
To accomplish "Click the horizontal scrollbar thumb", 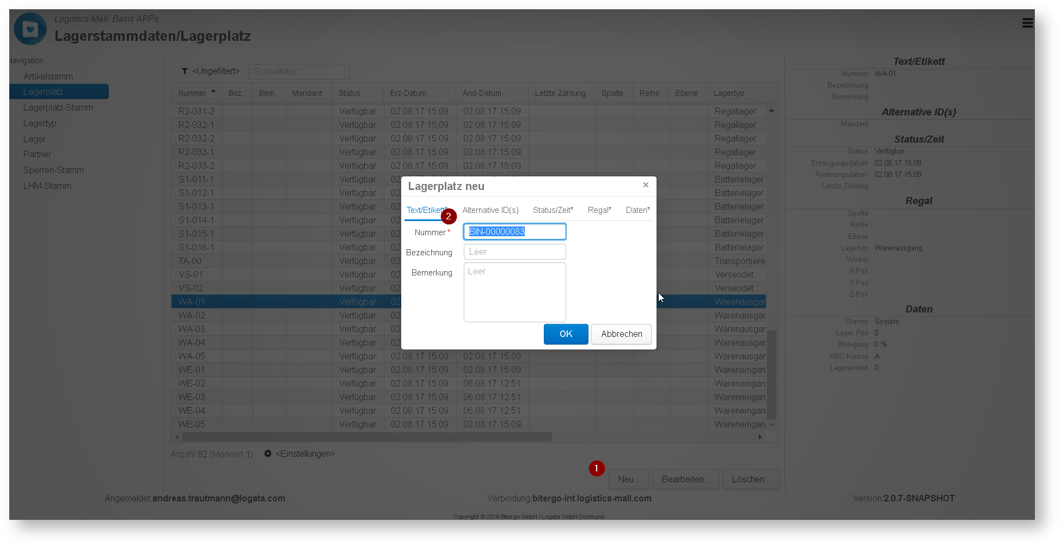I will pyautogui.click(x=367, y=437).
